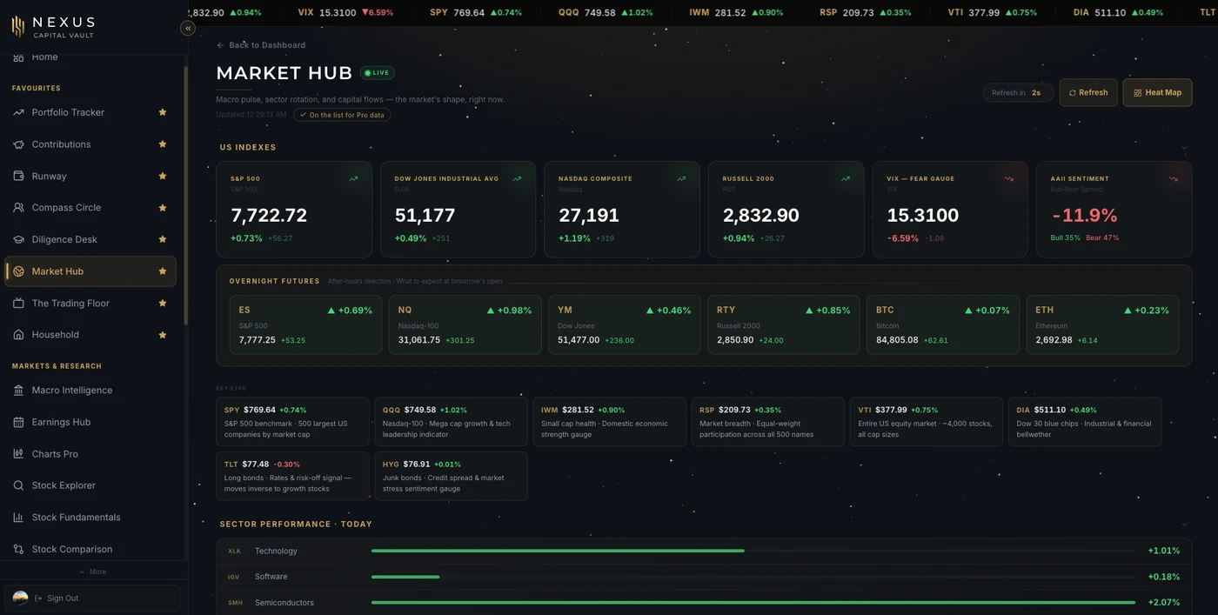Image resolution: width=1218 pixels, height=615 pixels.
Task: Click the Sign Out button
Action: click(92, 598)
